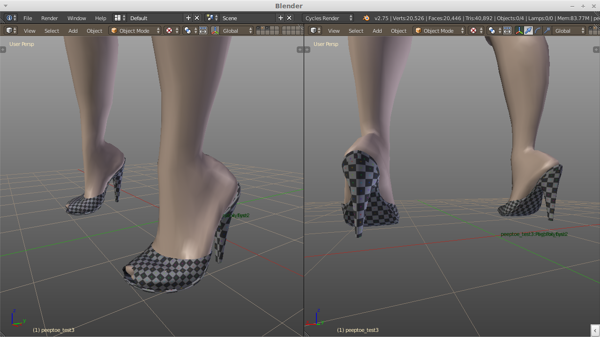Toggle 3D manipulator in left viewport
Screen dimensions: 600x337
coord(215,30)
